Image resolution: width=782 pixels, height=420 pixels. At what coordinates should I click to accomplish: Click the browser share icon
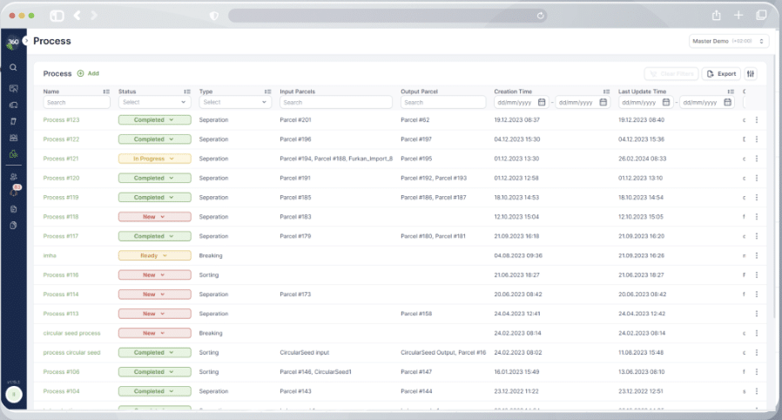[716, 16]
